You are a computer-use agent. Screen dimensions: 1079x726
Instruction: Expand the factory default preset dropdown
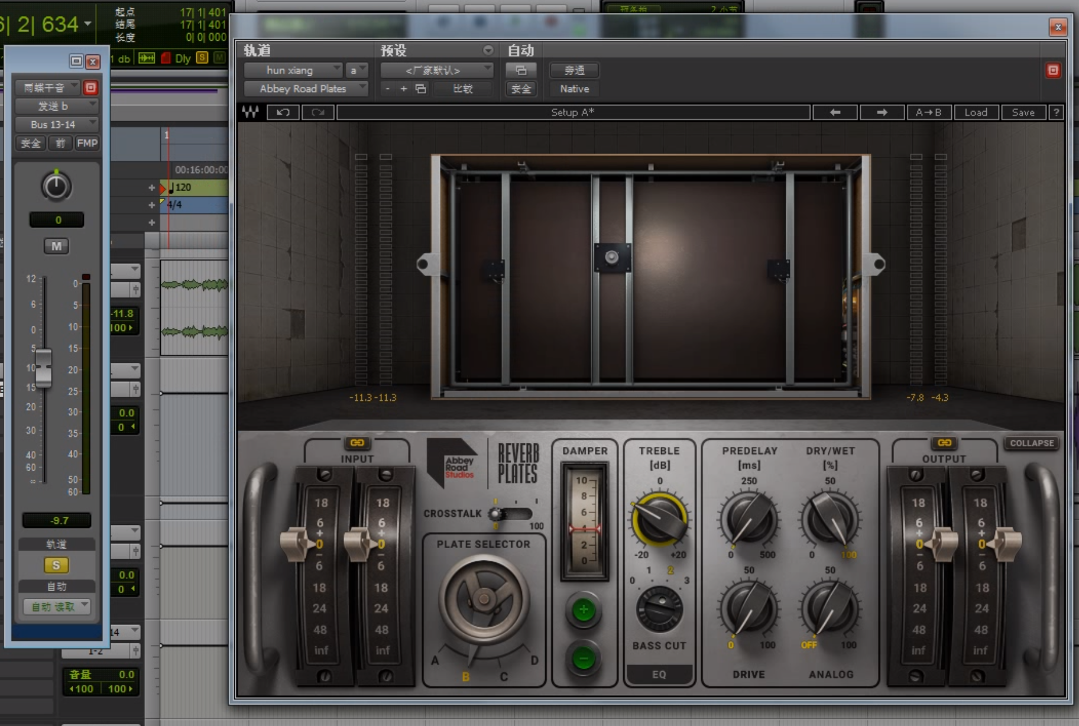click(x=436, y=70)
